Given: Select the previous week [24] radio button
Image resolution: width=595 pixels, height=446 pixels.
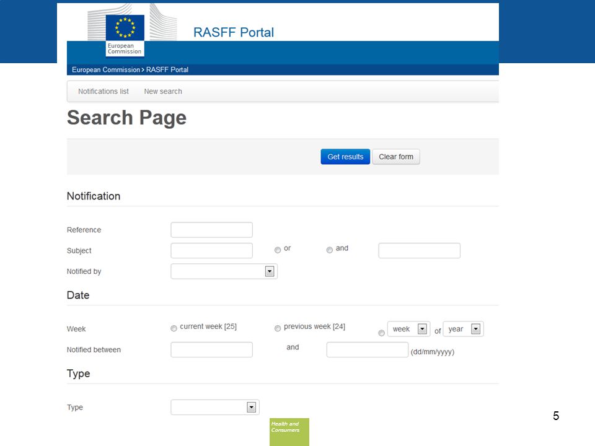Looking at the screenshot, I should pyautogui.click(x=278, y=328).
